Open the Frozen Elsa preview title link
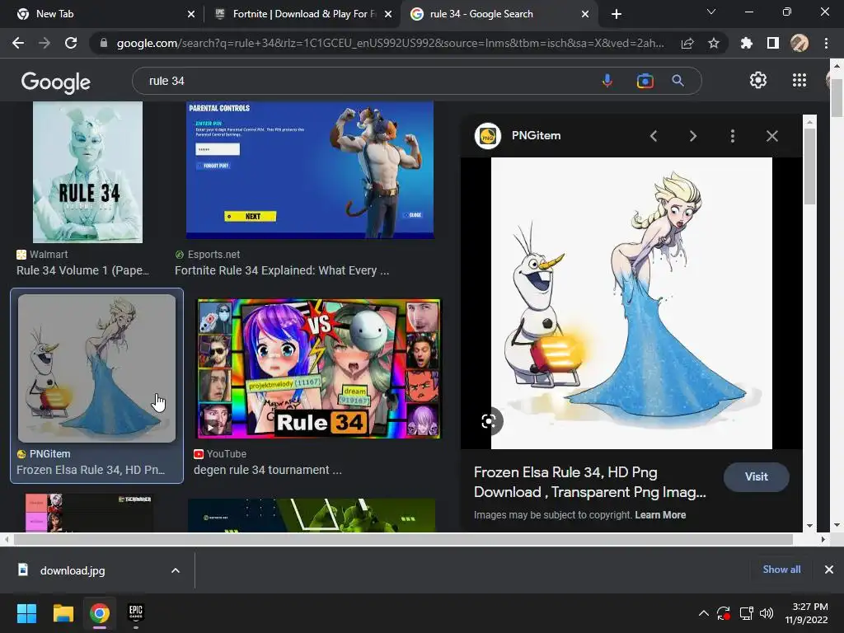Screen dimensions: 844x633 (590, 482)
